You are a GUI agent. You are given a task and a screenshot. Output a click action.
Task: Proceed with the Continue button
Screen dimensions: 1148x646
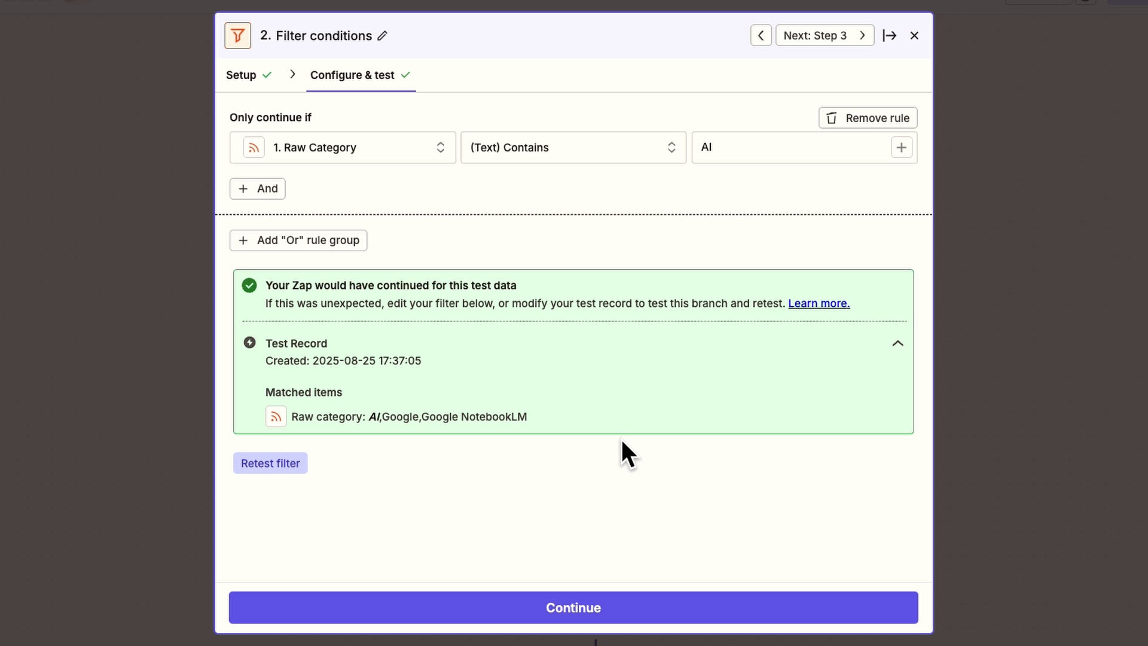(573, 607)
